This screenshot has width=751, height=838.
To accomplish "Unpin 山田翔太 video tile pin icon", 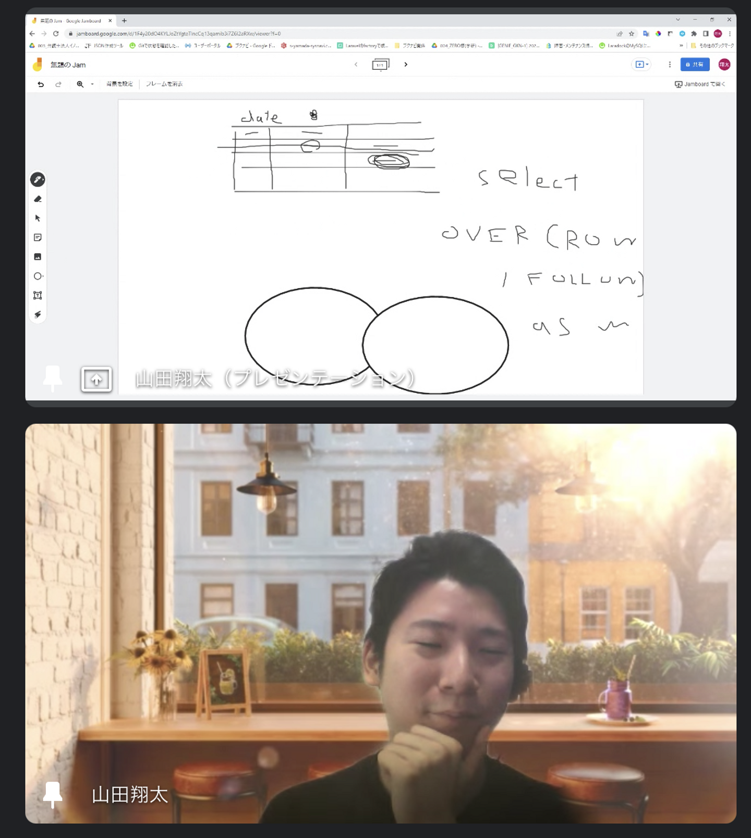I will click(53, 795).
